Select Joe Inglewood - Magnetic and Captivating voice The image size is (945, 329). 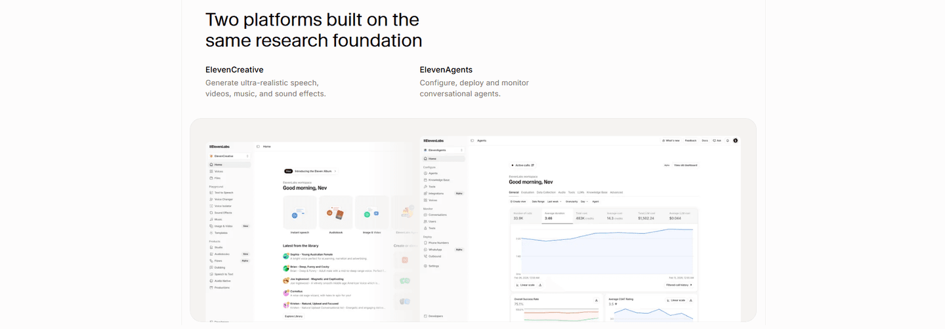click(x=334, y=281)
